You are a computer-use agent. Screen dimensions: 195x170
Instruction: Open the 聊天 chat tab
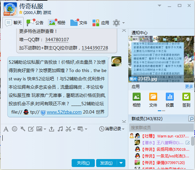[13, 23]
